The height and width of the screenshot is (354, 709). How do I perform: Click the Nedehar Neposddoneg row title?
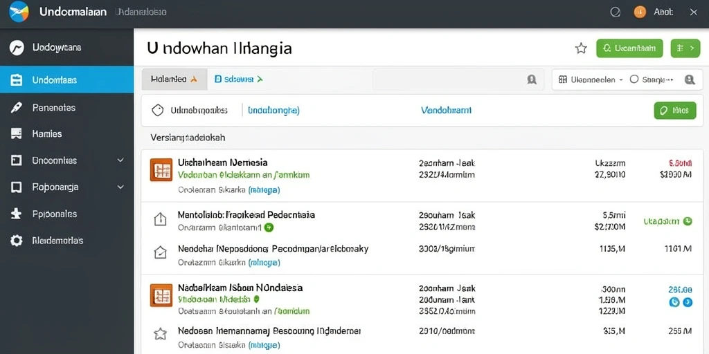coord(273,249)
